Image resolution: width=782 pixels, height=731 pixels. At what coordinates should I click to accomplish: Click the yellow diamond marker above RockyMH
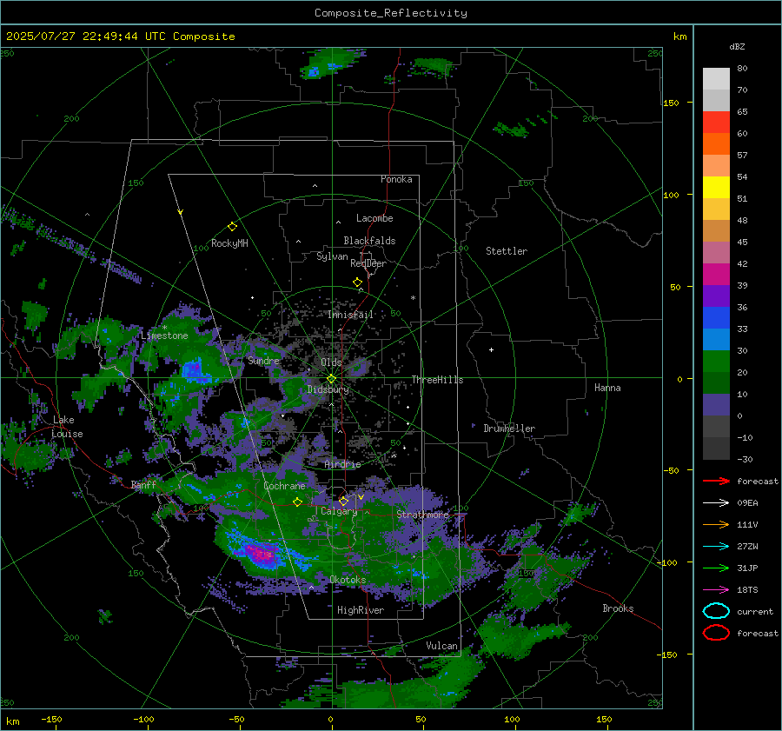point(232,227)
